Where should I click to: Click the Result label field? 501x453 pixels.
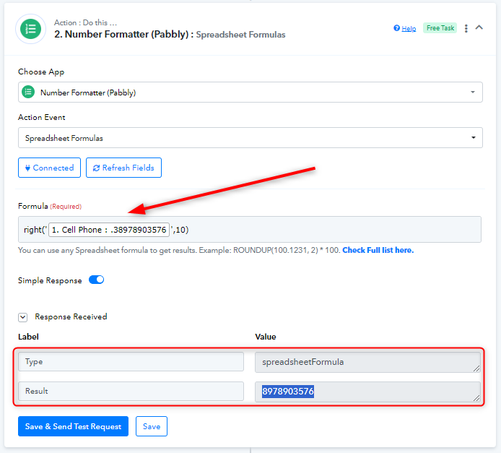pos(131,391)
